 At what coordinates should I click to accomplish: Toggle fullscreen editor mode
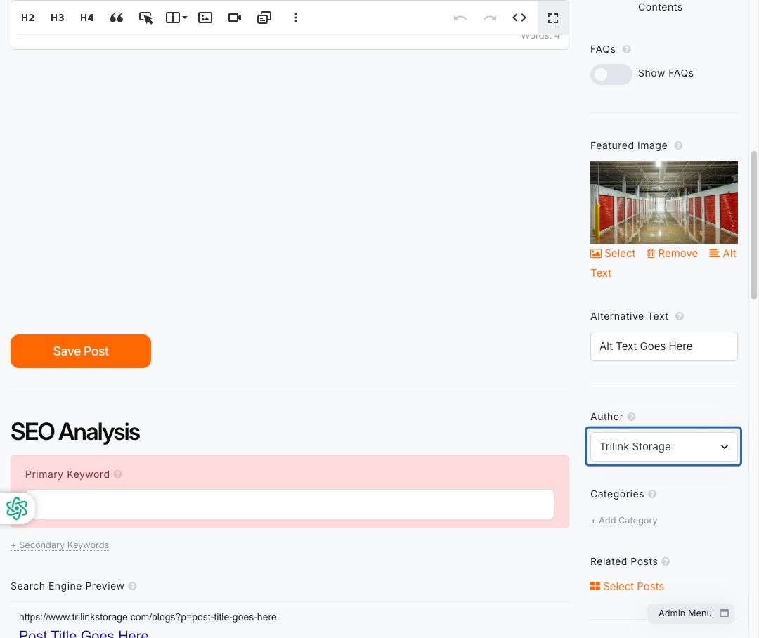pos(553,18)
